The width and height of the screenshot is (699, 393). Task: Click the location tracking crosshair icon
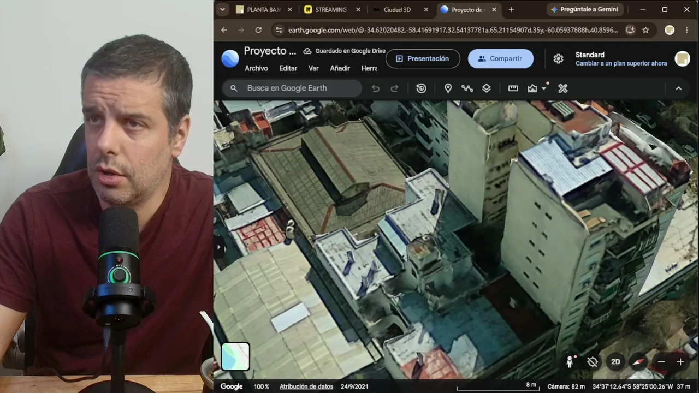[x=593, y=362]
